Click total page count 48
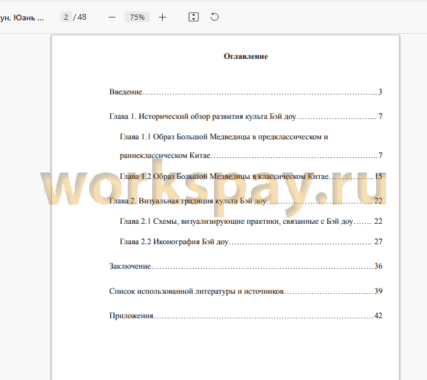 click(82, 17)
